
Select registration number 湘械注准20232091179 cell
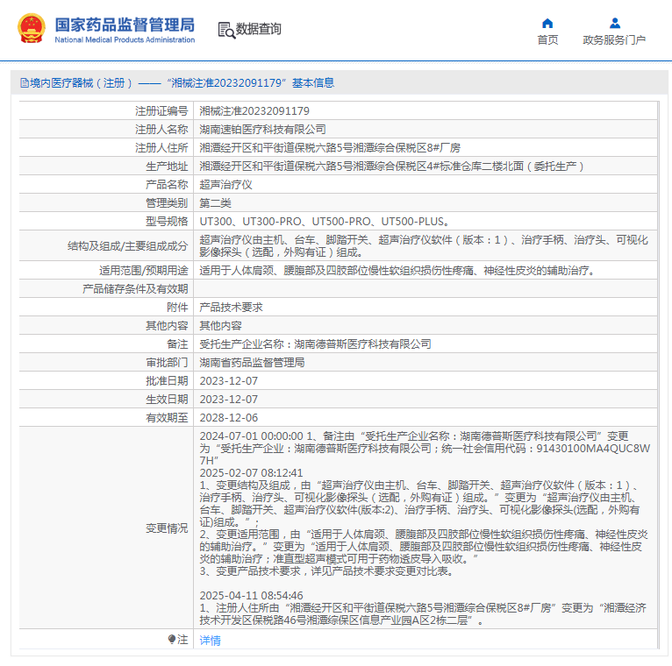coord(254,111)
